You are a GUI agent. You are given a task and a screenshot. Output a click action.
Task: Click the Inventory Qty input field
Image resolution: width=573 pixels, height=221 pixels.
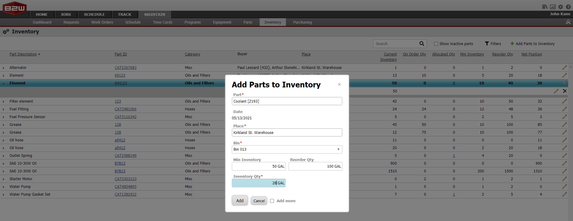click(x=259, y=183)
